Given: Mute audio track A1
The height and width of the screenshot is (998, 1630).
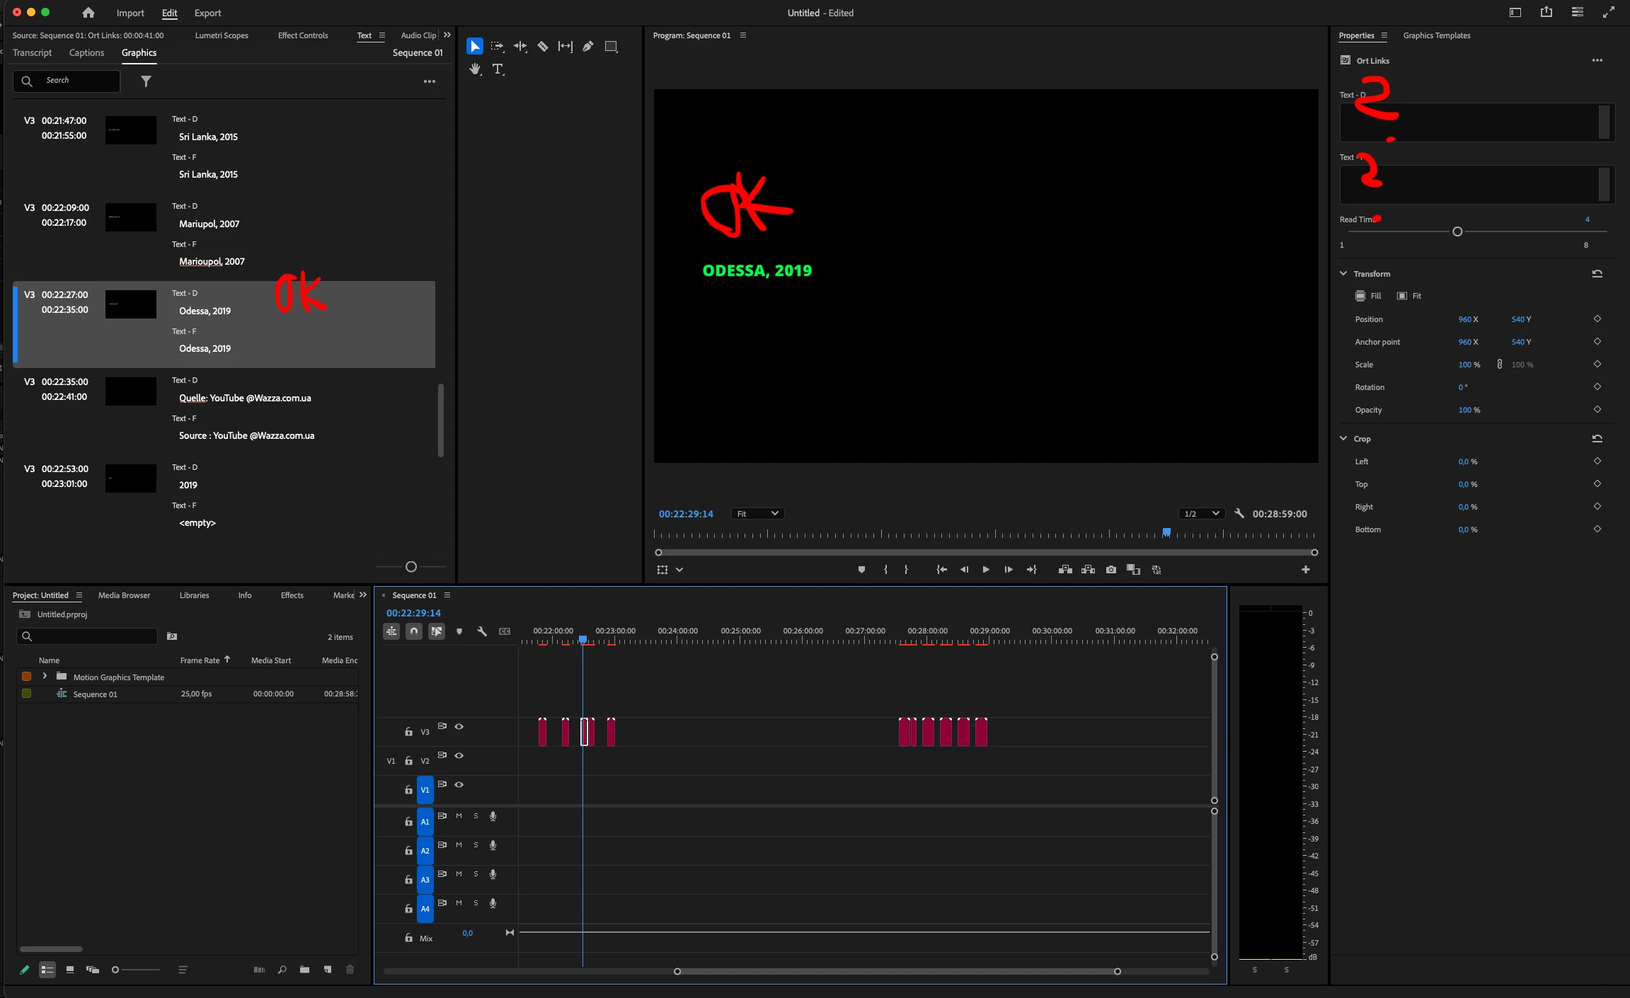Looking at the screenshot, I should 459,816.
